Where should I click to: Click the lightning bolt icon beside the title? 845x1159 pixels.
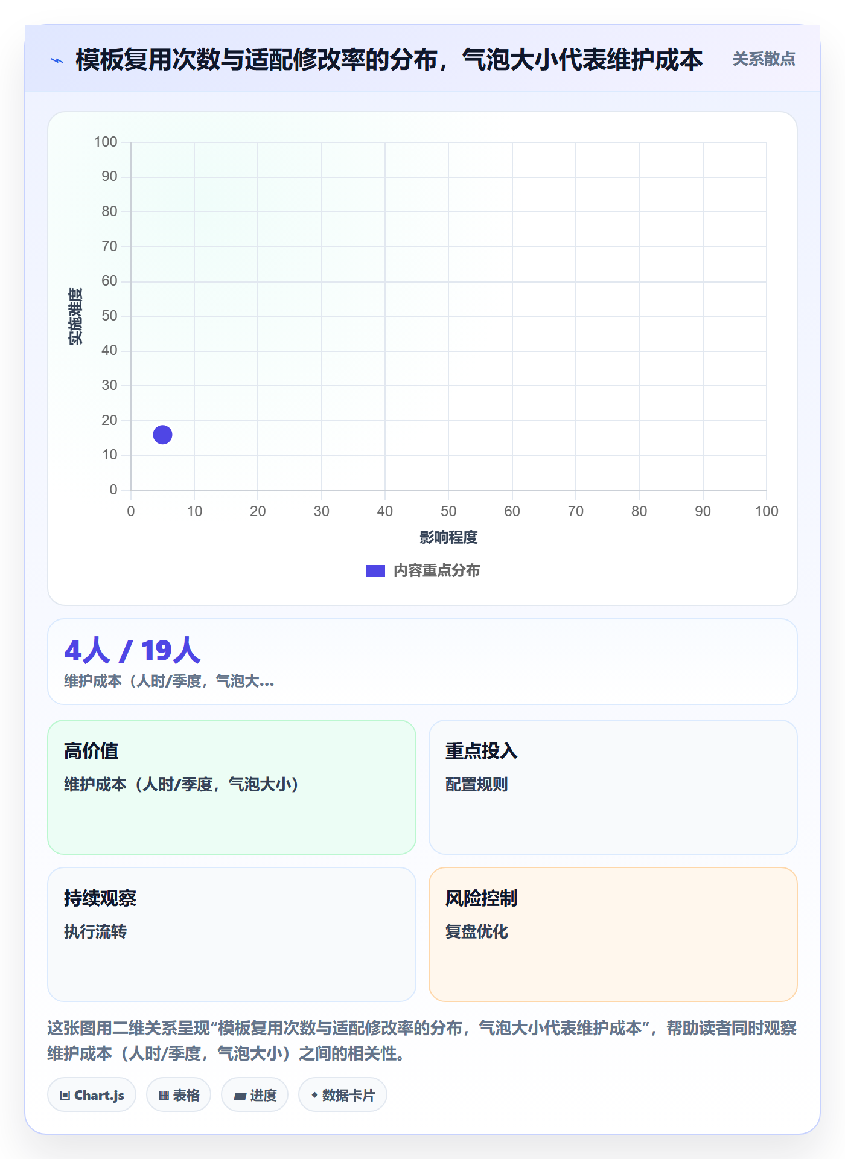57,60
